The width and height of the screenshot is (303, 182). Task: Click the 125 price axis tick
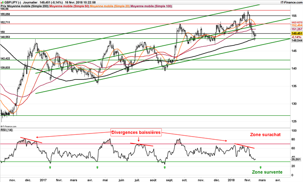tap(294, 121)
